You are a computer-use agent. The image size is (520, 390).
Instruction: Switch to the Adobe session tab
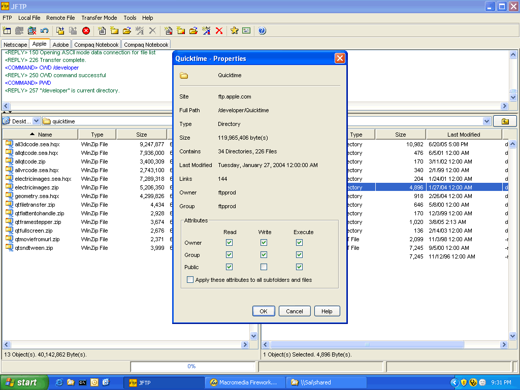[x=61, y=45]
